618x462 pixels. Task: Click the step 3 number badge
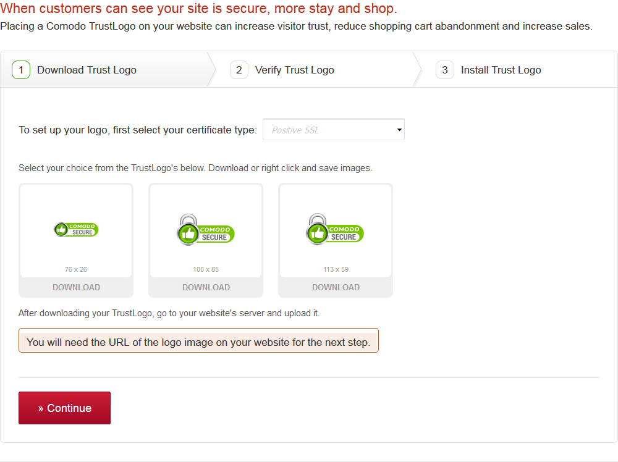point(445,70)
